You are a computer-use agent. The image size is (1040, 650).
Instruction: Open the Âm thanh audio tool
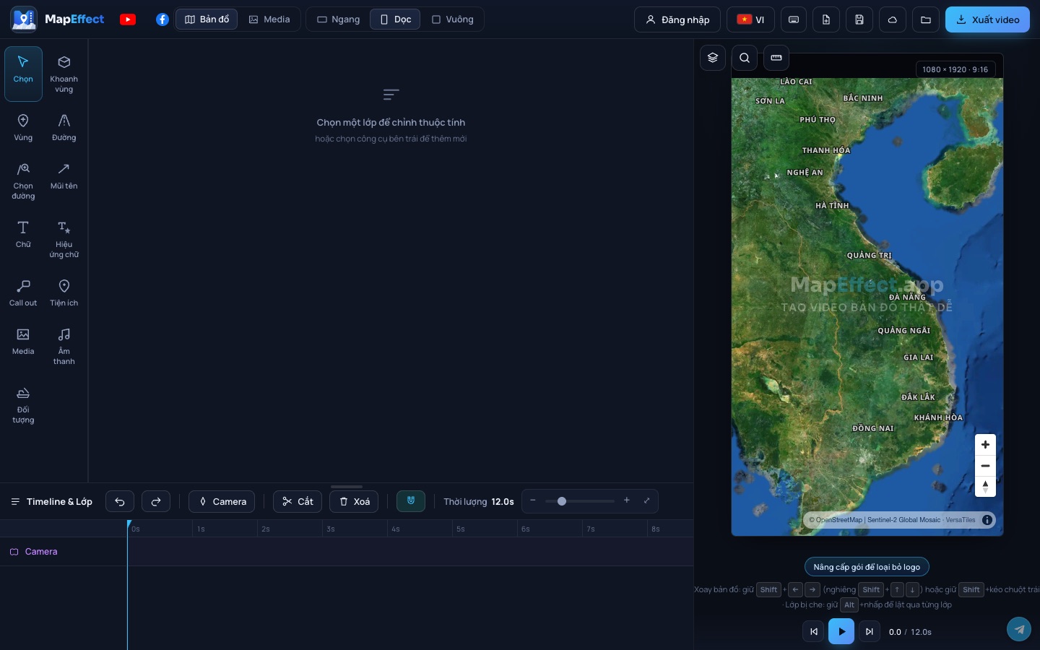click(64, 346)
